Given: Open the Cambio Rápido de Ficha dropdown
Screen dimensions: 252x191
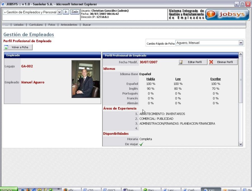Looking at the screenshot, I should pos(241,43).
